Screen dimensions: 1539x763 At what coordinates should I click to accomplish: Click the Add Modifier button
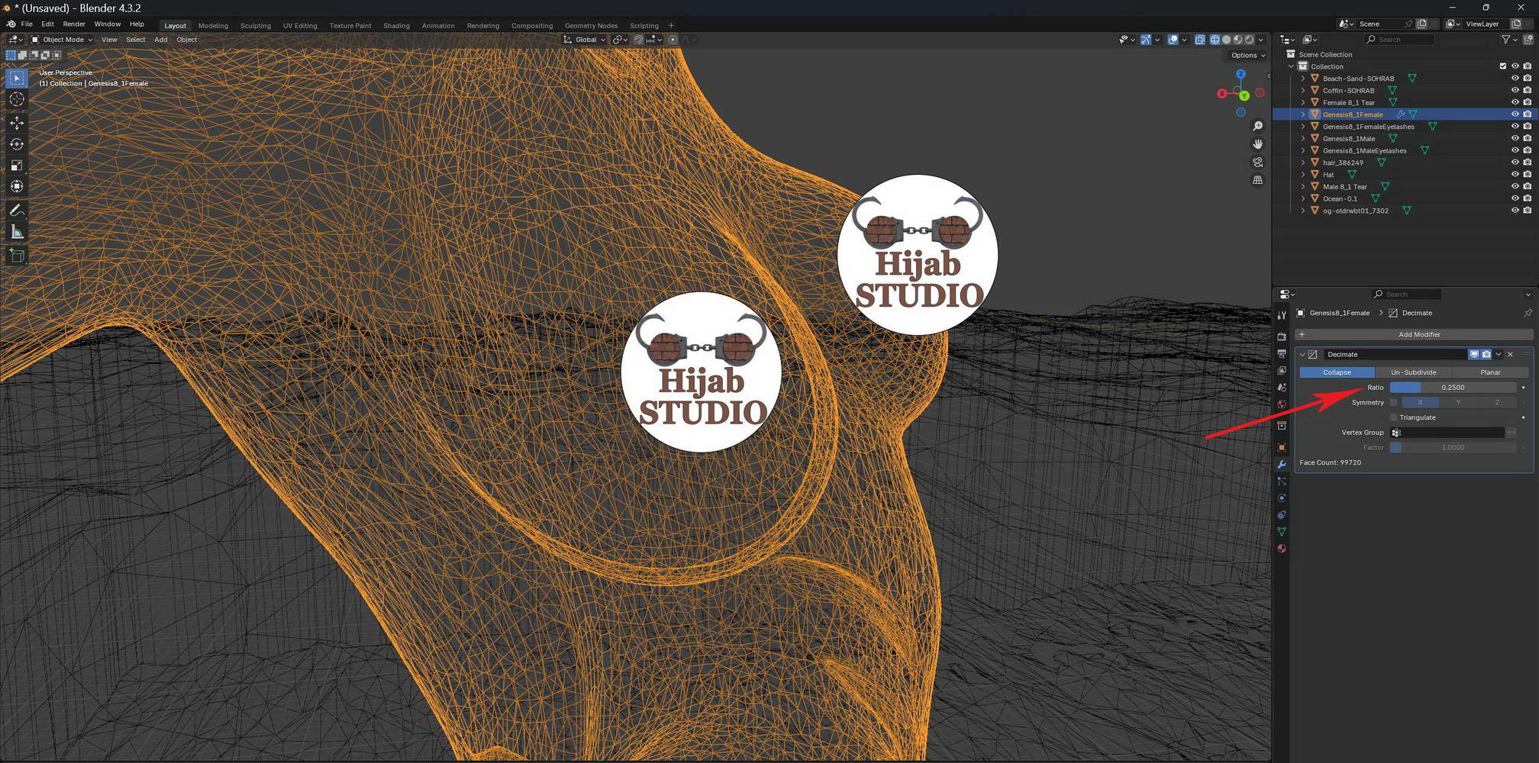(1414, 334)
